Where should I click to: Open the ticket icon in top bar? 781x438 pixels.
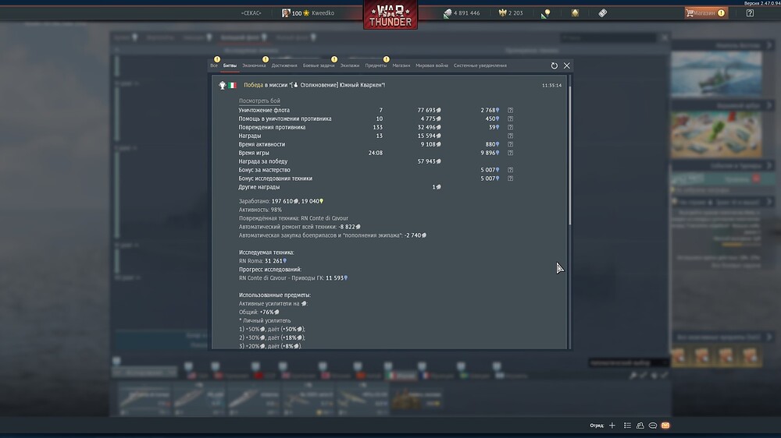(x=603, y=13)
